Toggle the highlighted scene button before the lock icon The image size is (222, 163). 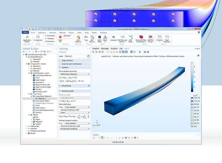pyautogui.click(x=132, y=52)
